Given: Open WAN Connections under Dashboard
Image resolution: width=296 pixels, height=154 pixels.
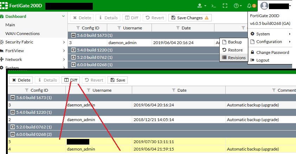Looking at the screenshot, I should 22,34.
